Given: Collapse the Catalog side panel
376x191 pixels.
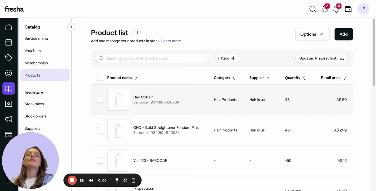Looking at the screenshot, I should point(71,27).
